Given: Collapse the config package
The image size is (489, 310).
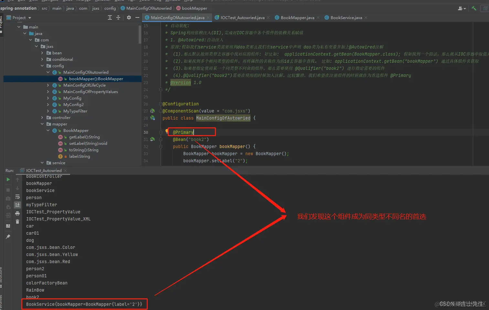Looking at the screenshot, I should [42, 66].
